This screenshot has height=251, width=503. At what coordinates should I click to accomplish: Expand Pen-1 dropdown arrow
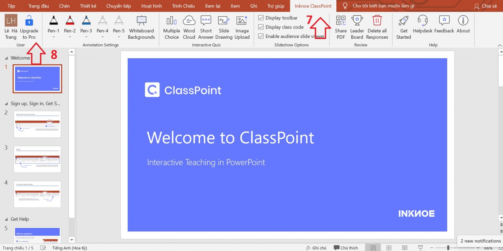tap(53, 37)
